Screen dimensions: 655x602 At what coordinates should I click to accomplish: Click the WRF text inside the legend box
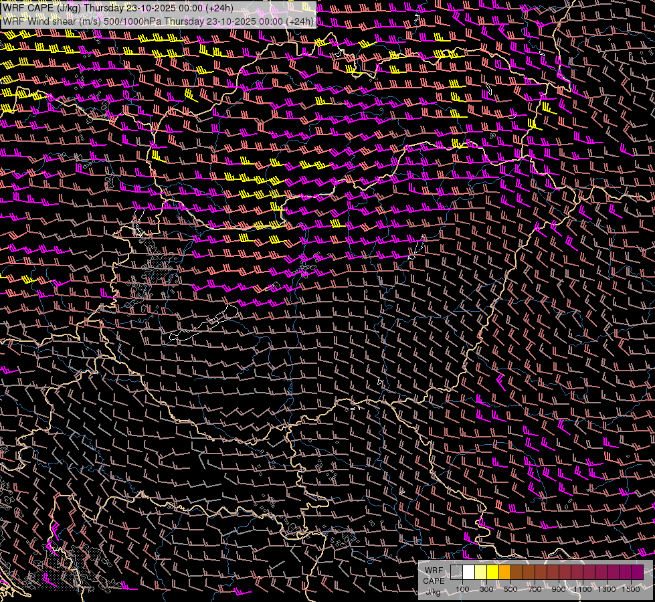click(434, 570)
